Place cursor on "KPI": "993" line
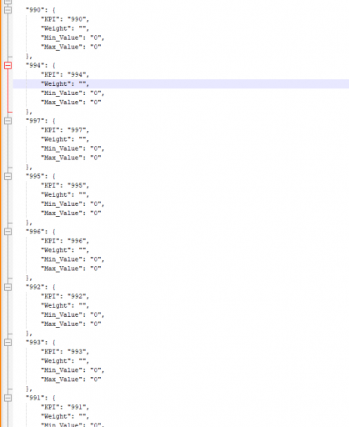 coord(65,352)
